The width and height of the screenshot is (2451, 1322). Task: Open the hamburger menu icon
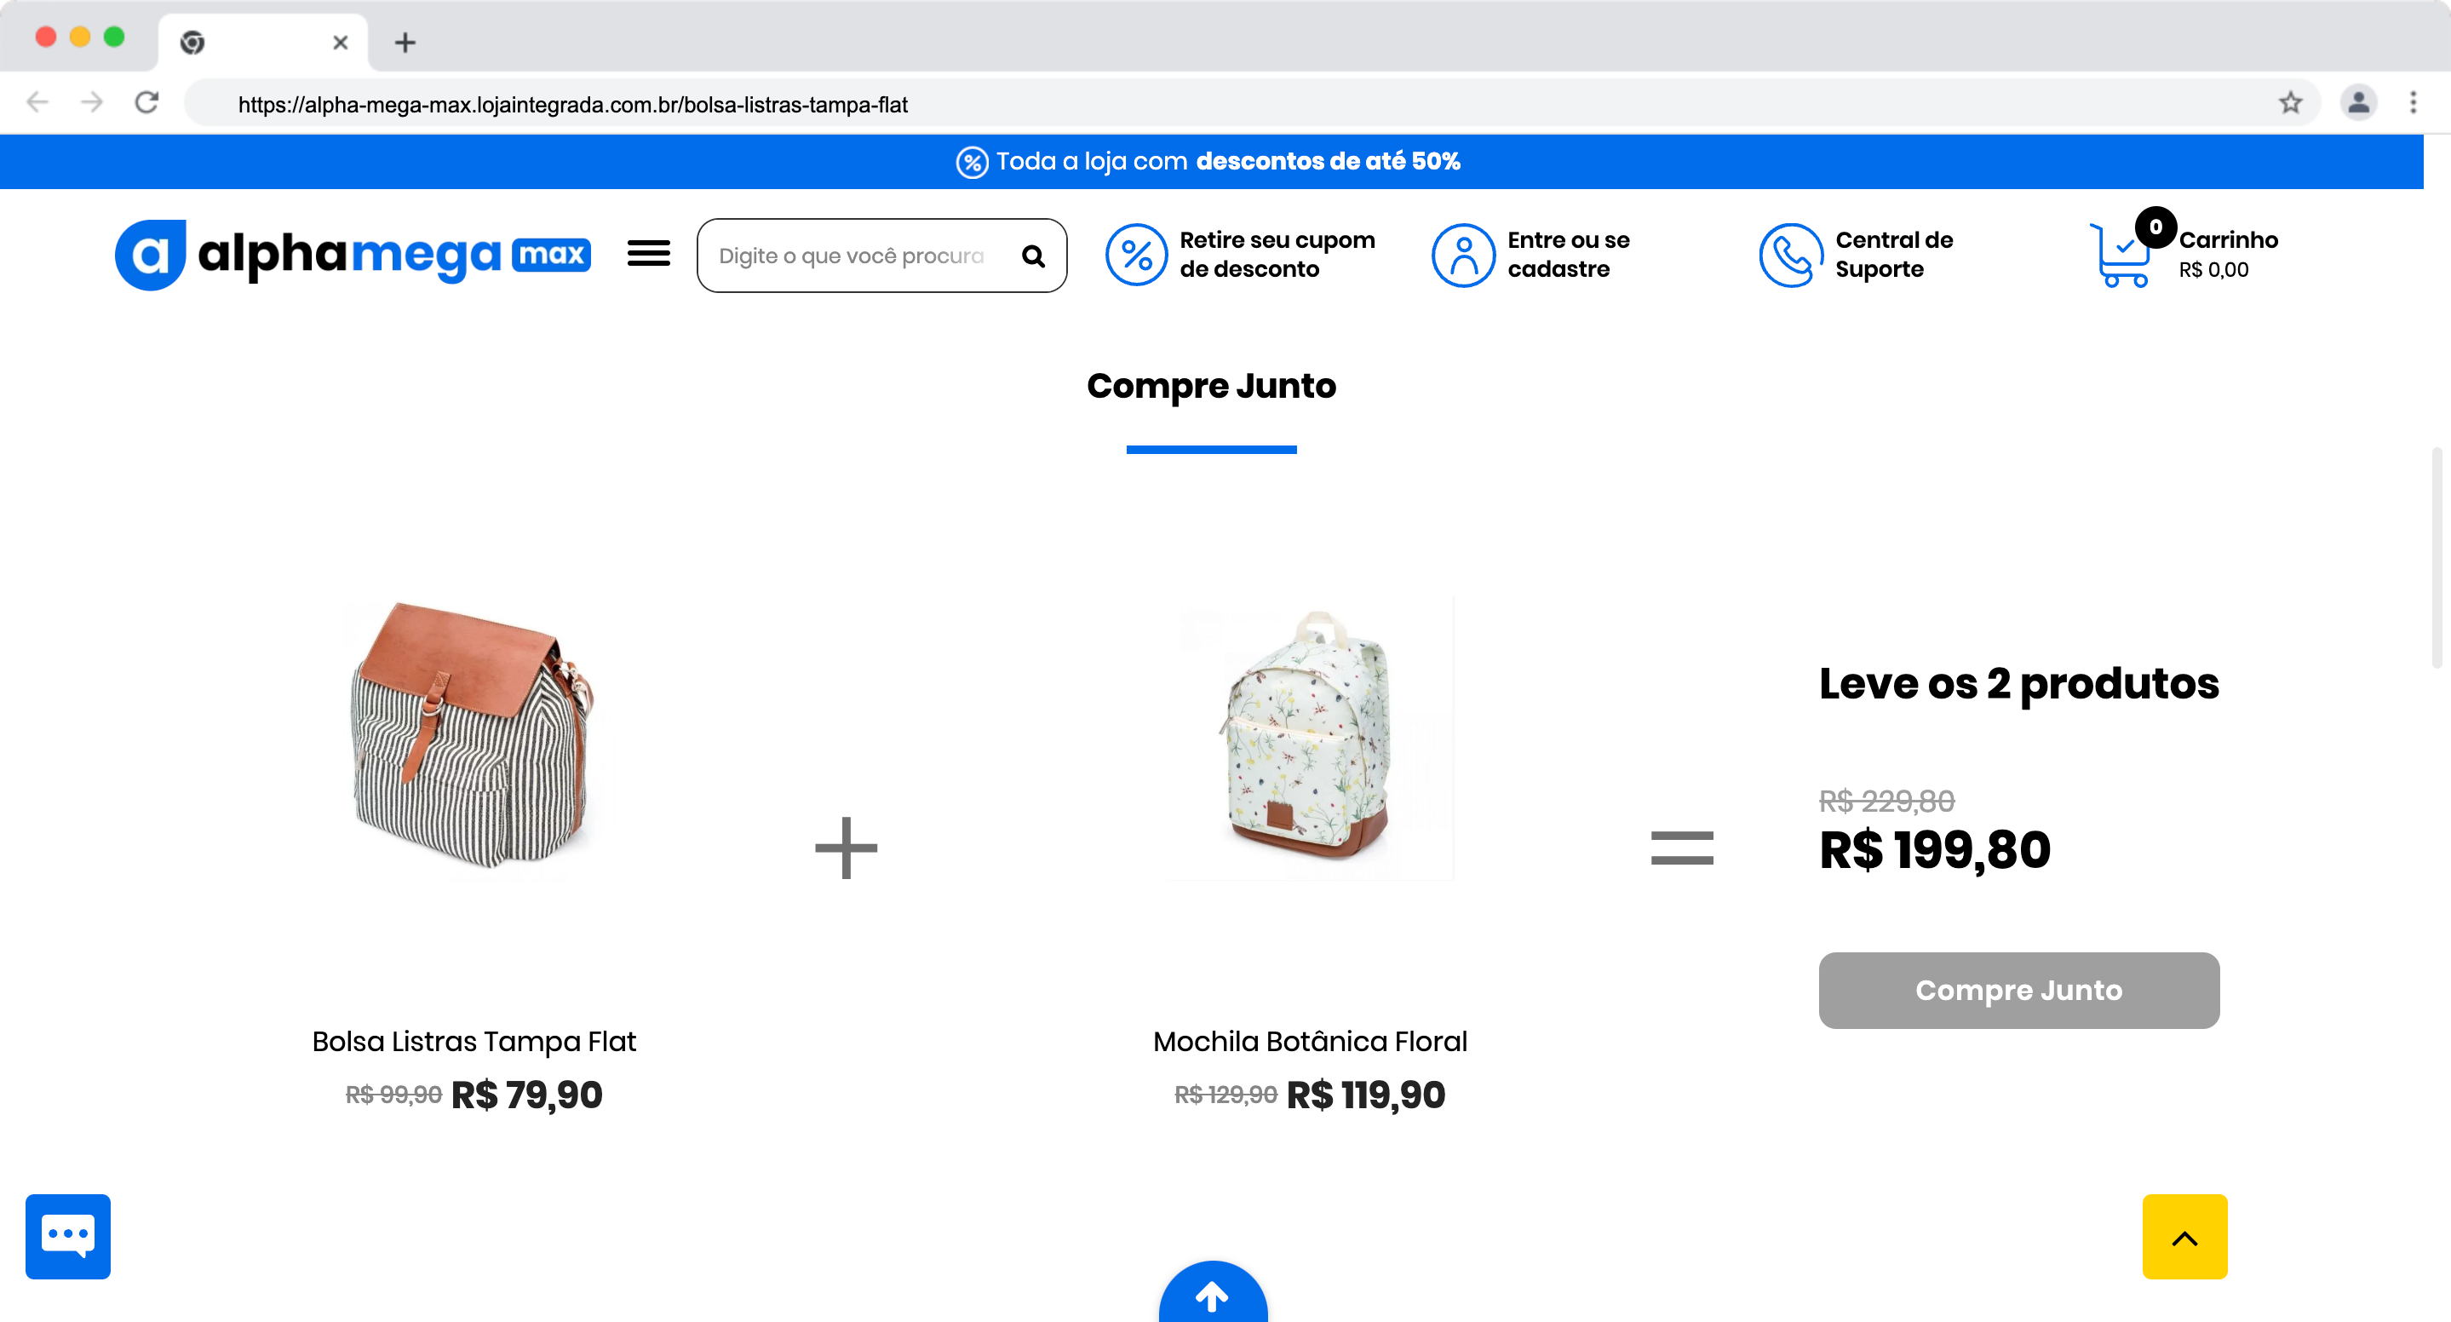pos(648,254)
